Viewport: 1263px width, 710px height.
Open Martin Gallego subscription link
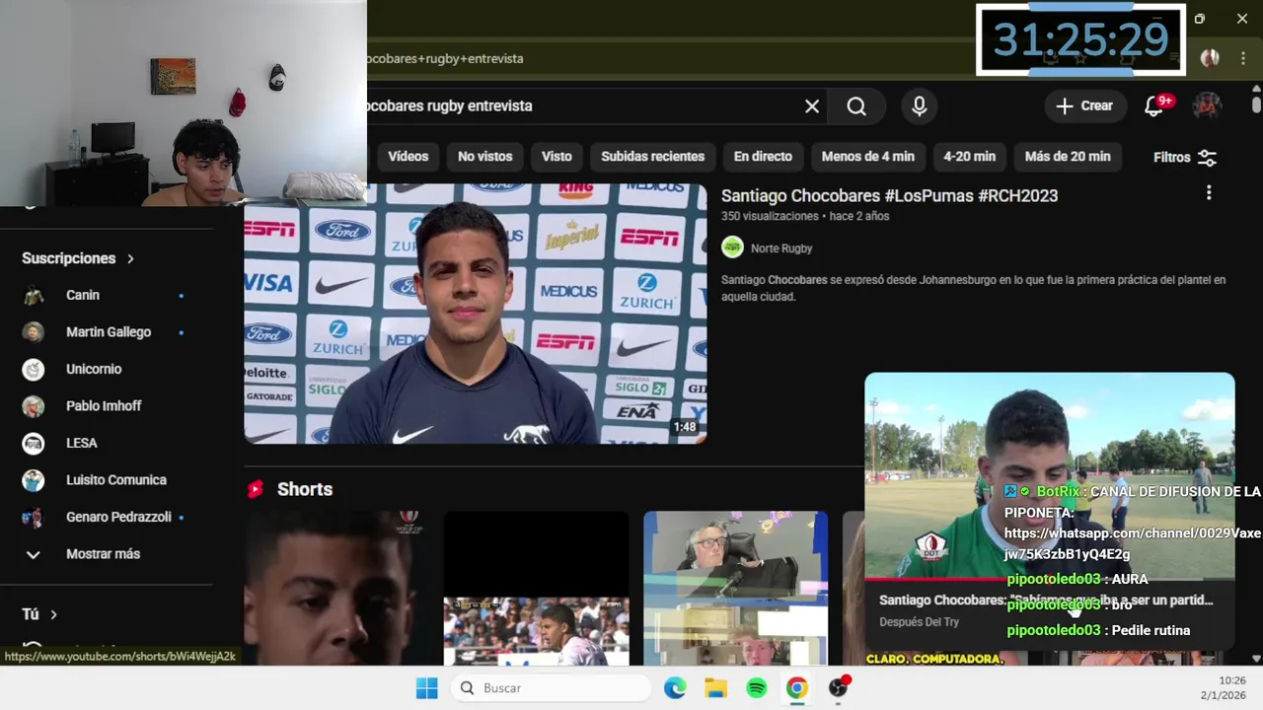tap(109, 332)
